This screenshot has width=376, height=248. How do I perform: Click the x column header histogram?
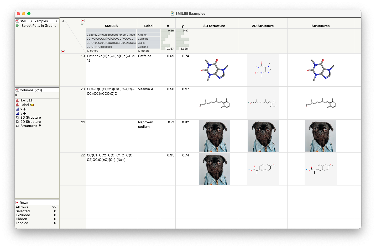(168, 39)
